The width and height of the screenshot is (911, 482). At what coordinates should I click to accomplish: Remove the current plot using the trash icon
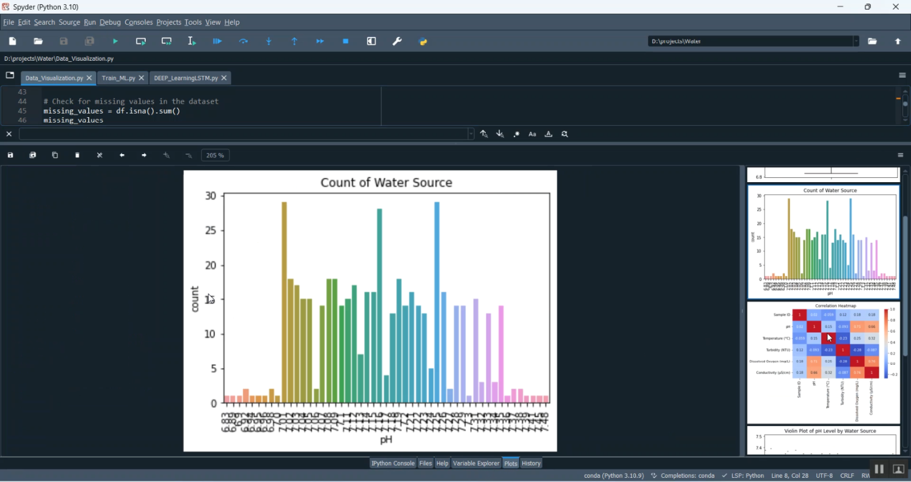(78, 155)
